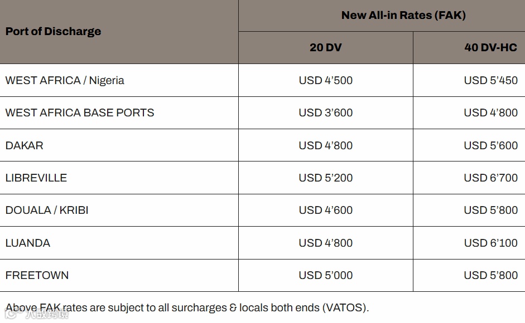The height and width of the screenshot is (323, 525).
Task: Select Libreville's USD 6'700 rate
Action: [490, 178]
